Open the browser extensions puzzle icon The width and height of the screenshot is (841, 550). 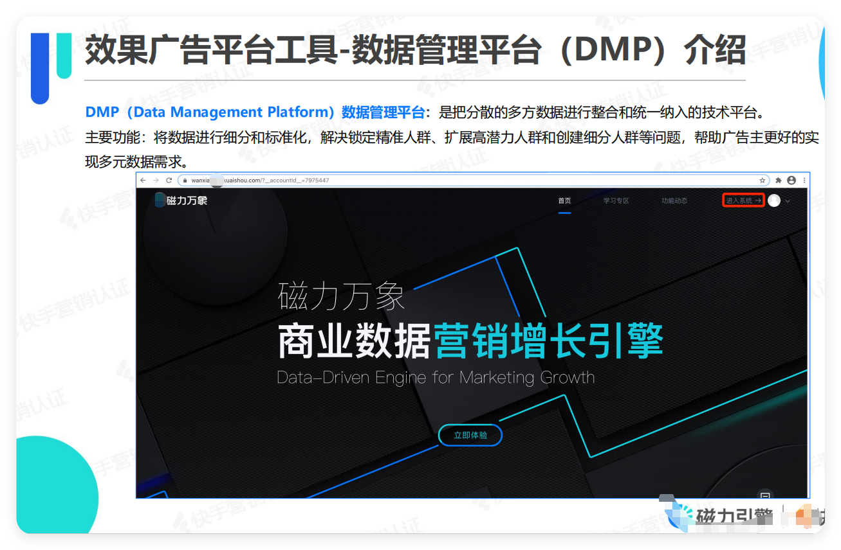779,181
